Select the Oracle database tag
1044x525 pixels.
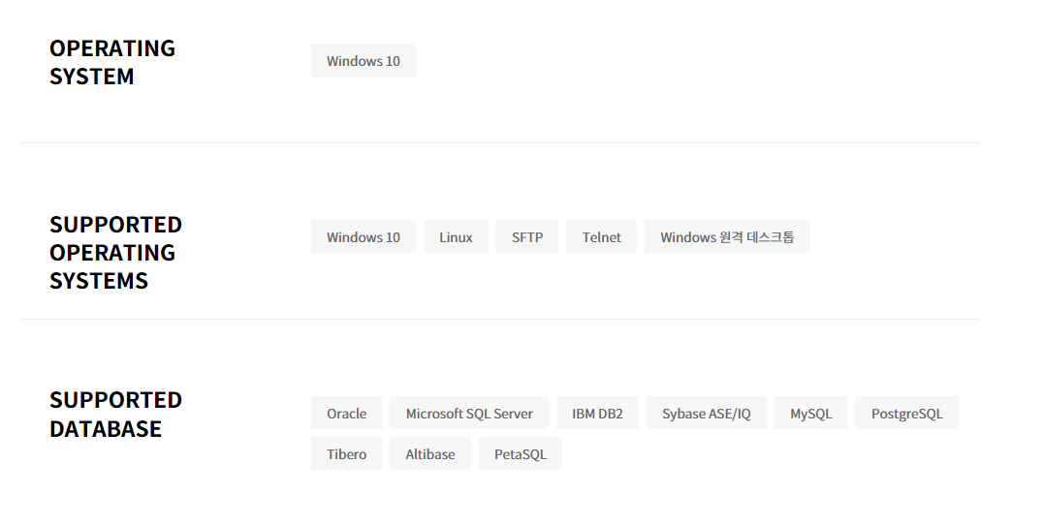tap(346, 414)
